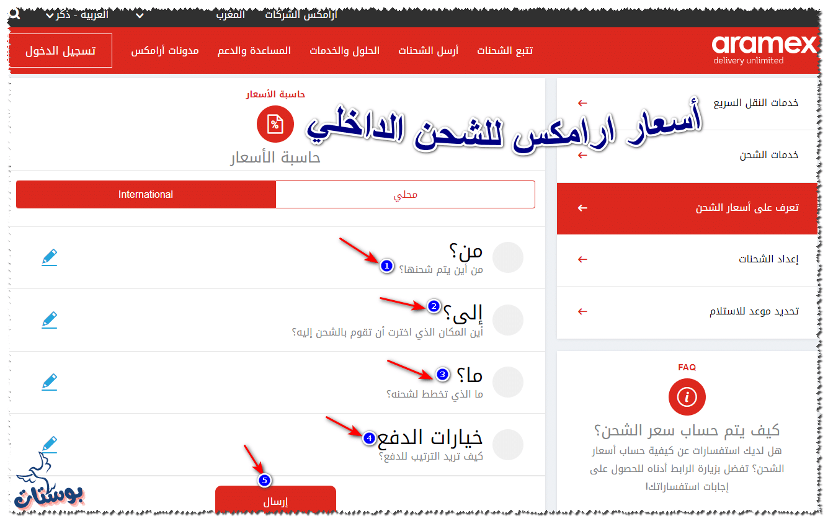
Task: Click the تسجيل الدخول button
Action: [x=61, y=50]
